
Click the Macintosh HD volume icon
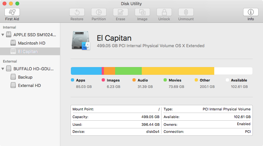[13, 43]
